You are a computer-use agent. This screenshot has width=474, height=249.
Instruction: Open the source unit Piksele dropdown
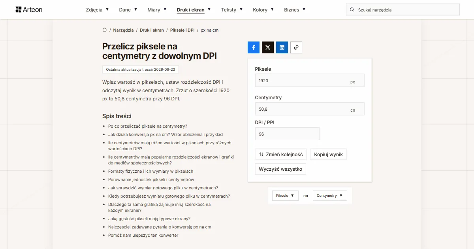coord(285,196)
